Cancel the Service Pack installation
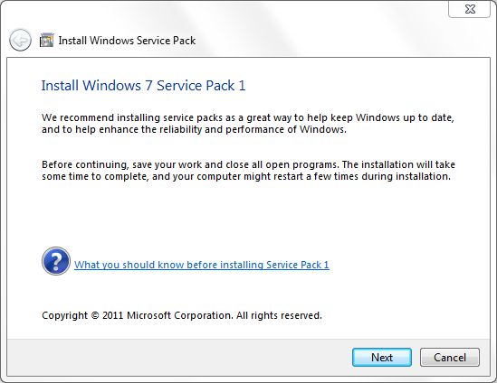 450,358
